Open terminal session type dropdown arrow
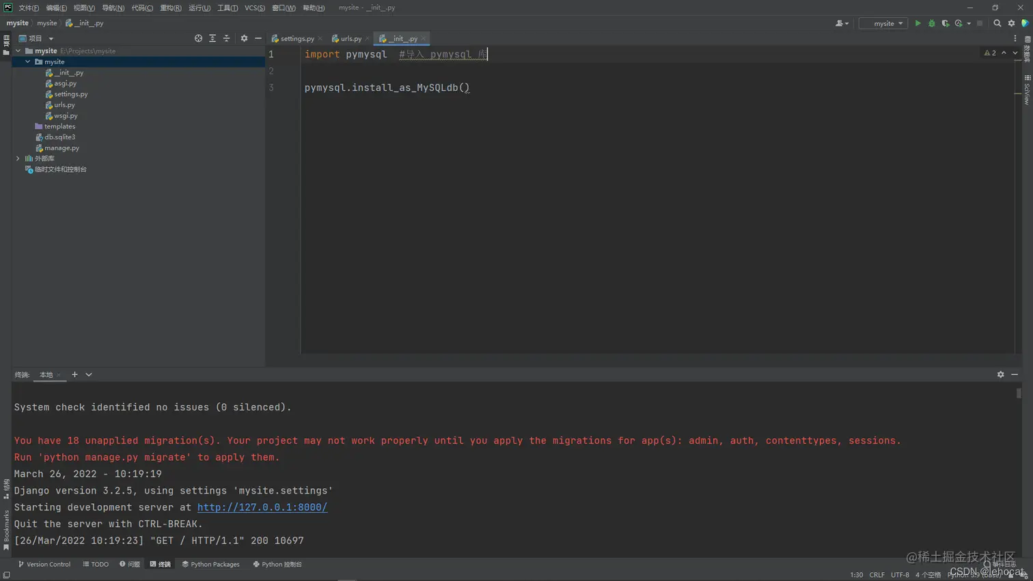 tap(89, 374)
